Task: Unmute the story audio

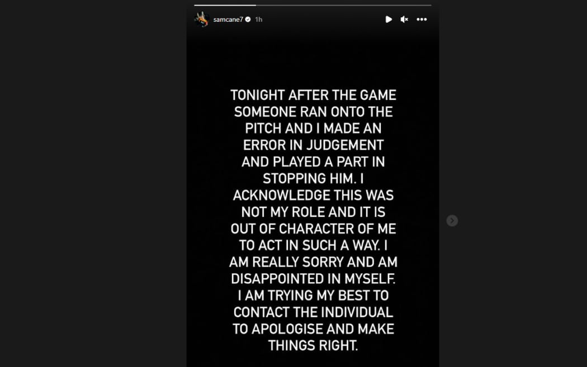Action: coord(404,20)
